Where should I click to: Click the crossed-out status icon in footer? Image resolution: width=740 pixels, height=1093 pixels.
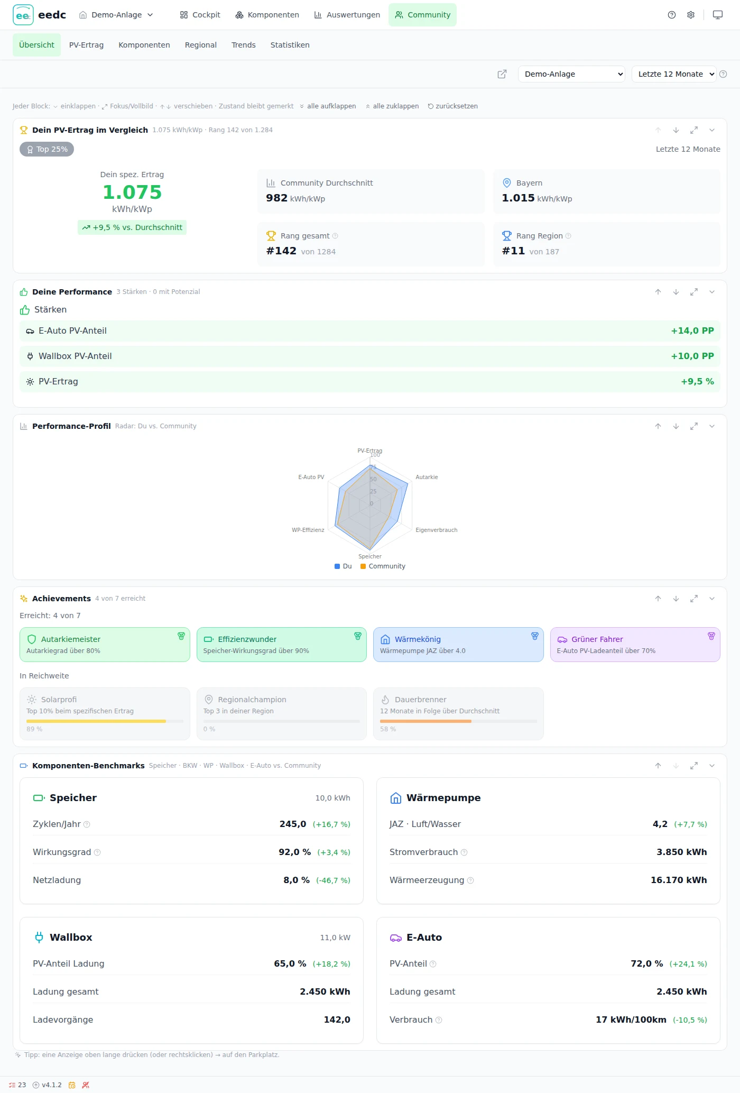(86, 1085)
